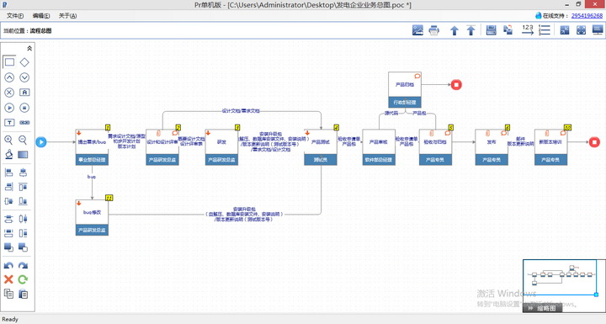Print the diagram using printer icon

(434, 30)
